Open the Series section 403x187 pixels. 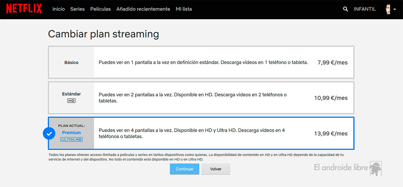pyautogui.click(x=78, y=9)
